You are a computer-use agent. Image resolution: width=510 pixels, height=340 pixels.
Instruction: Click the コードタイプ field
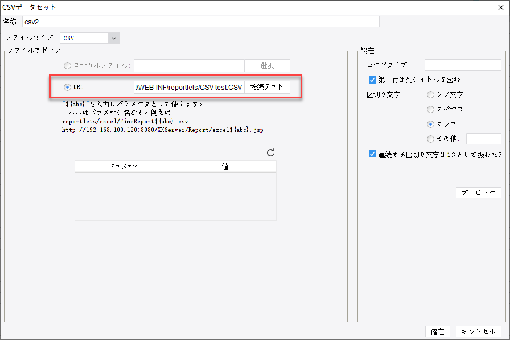click(463, 65)
